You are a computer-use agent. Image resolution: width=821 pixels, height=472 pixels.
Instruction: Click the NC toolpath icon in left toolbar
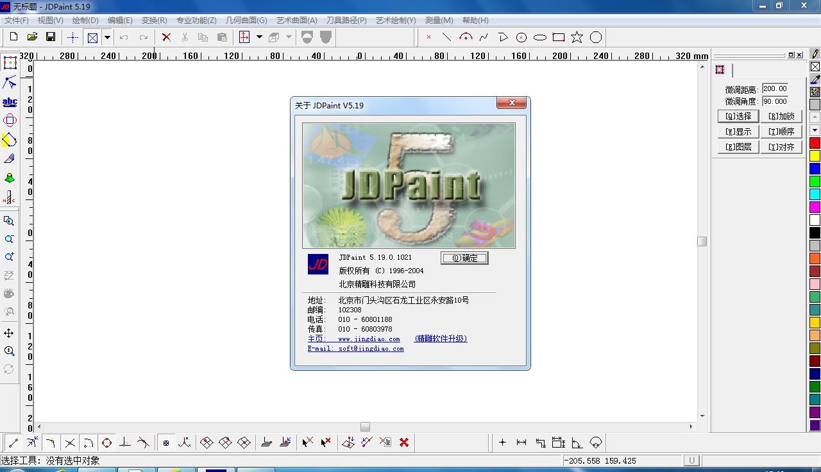coord(10,197)
